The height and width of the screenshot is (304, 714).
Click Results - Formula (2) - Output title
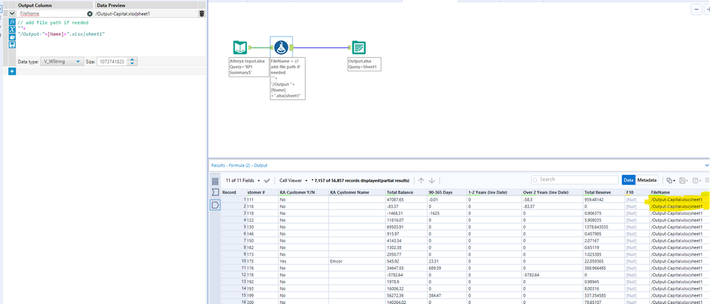[x=239, y=165]
